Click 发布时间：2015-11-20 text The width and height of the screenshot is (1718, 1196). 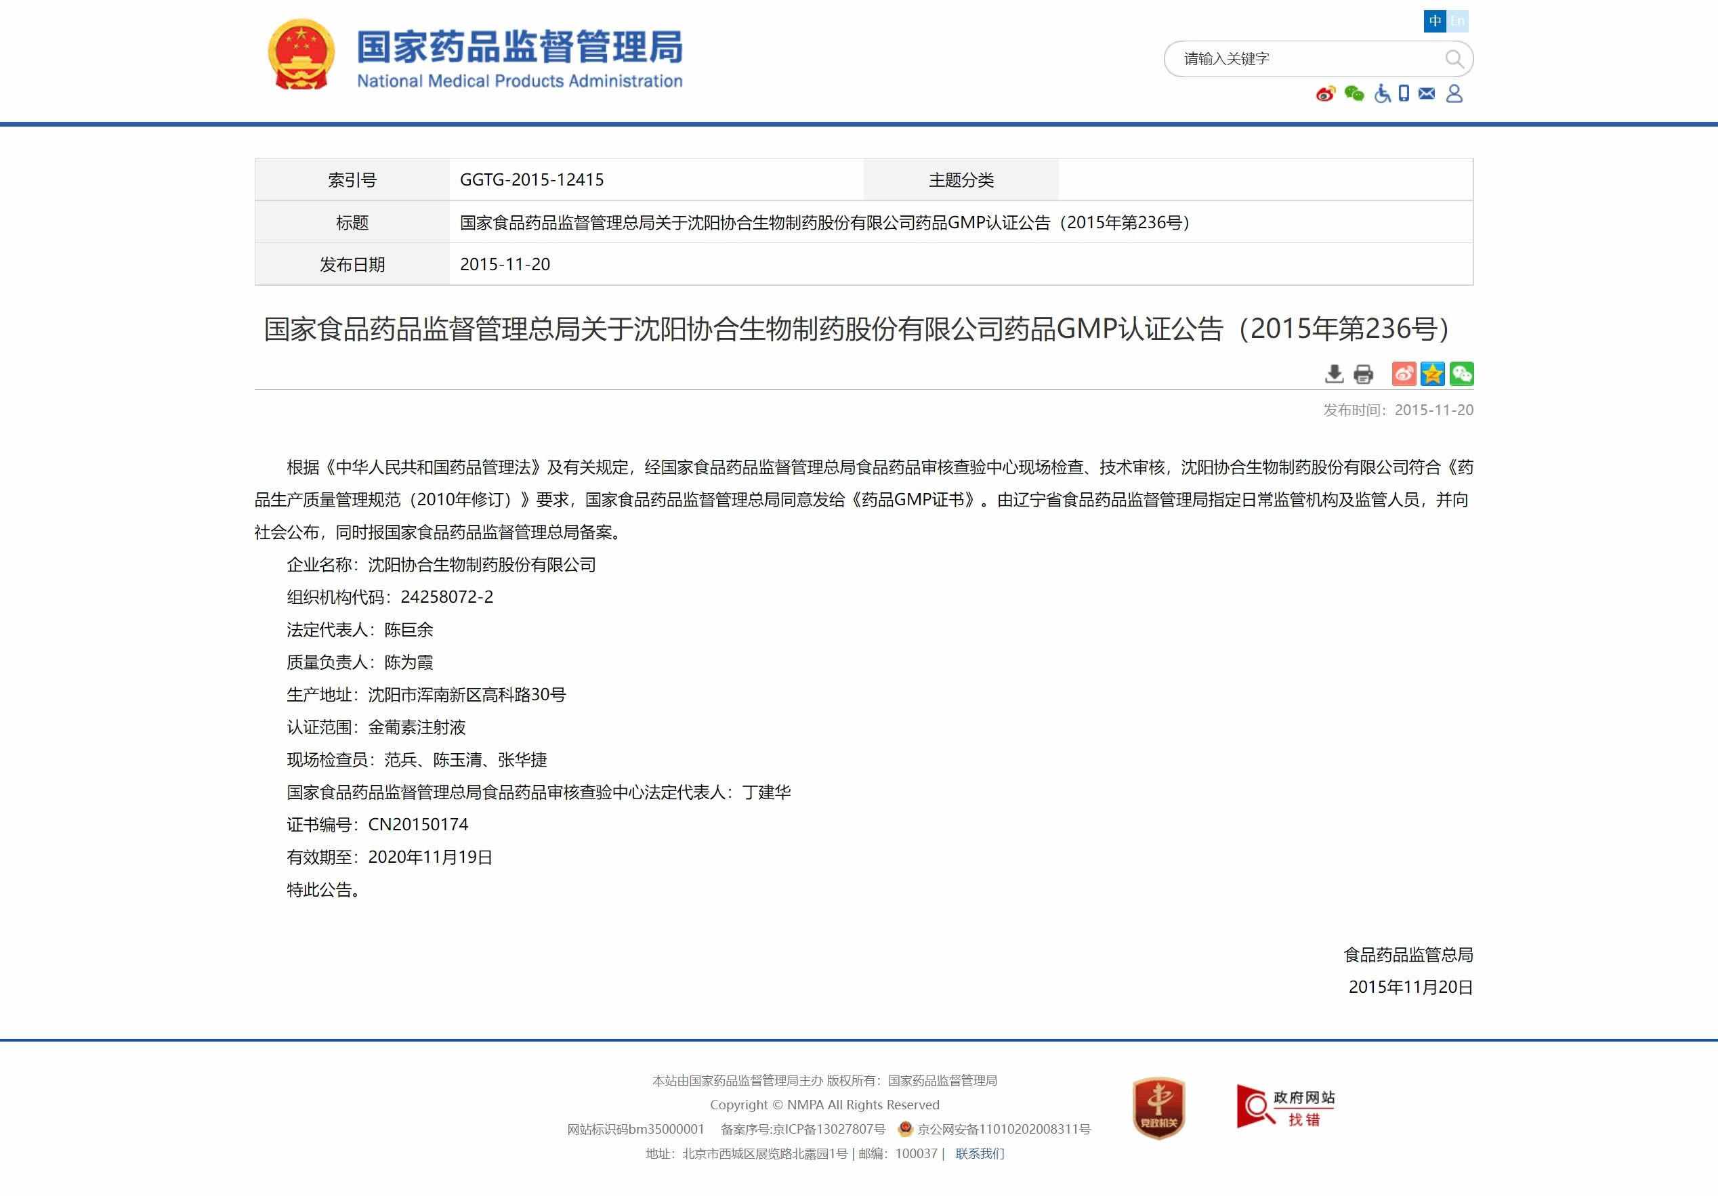tap(1398, 410)
